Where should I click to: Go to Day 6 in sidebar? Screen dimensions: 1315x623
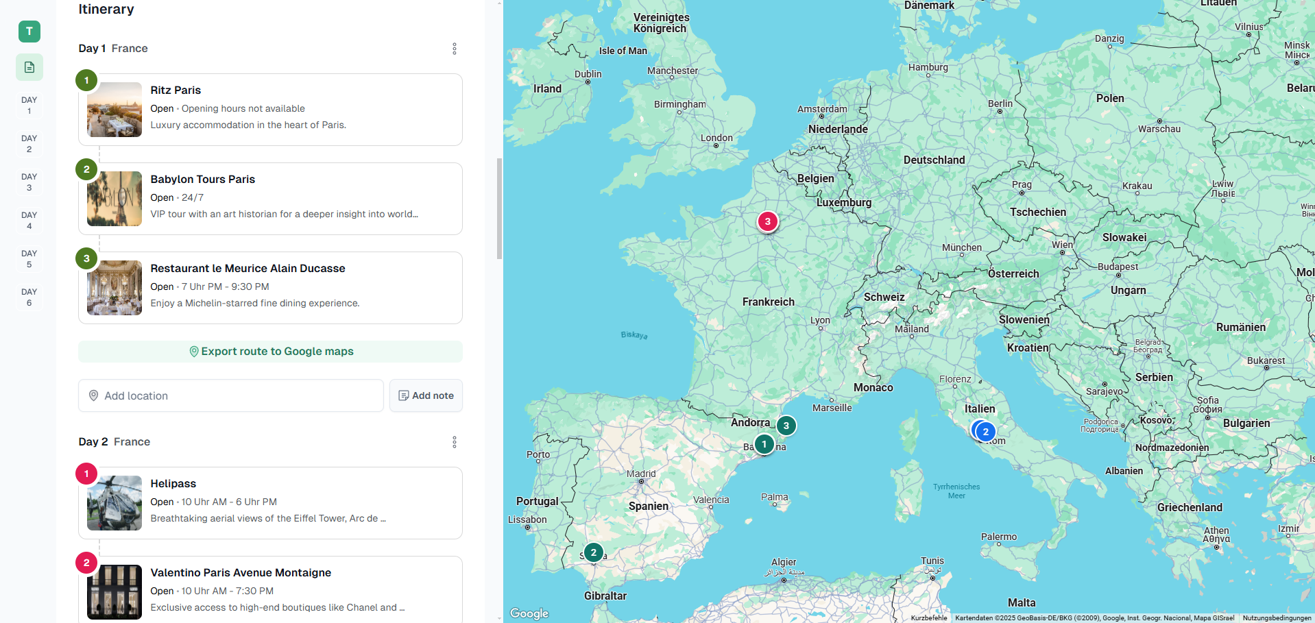point(29,297)
